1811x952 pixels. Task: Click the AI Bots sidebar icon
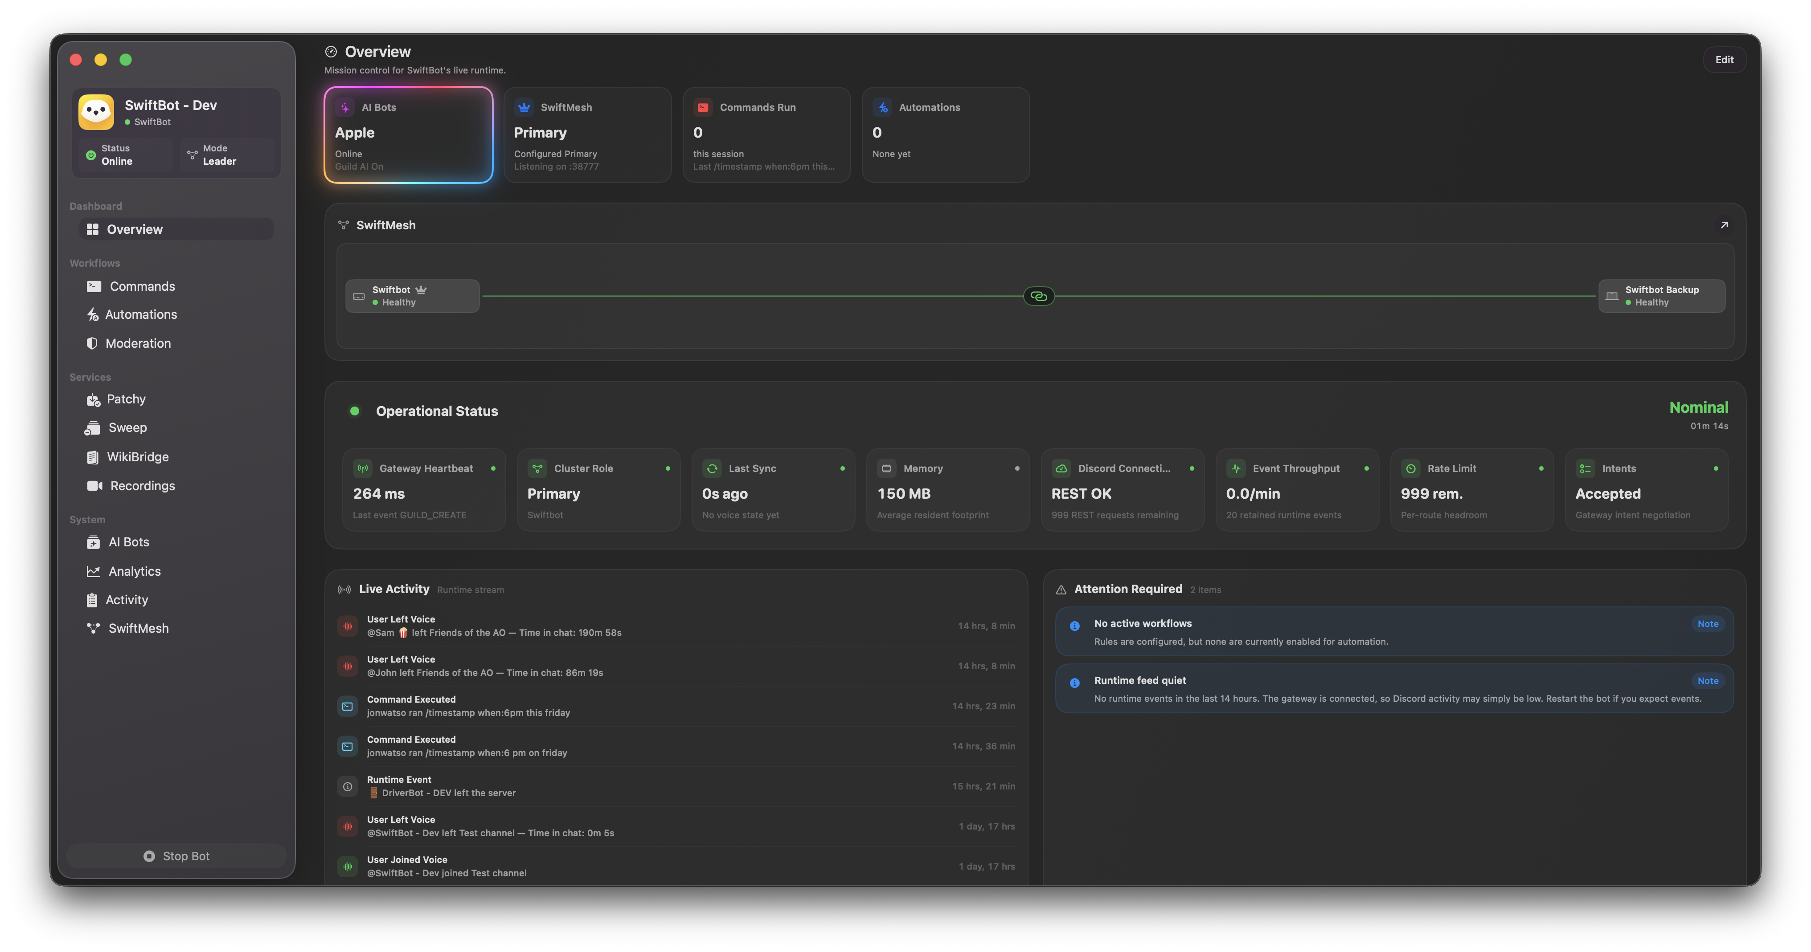[x=93, y=542]
